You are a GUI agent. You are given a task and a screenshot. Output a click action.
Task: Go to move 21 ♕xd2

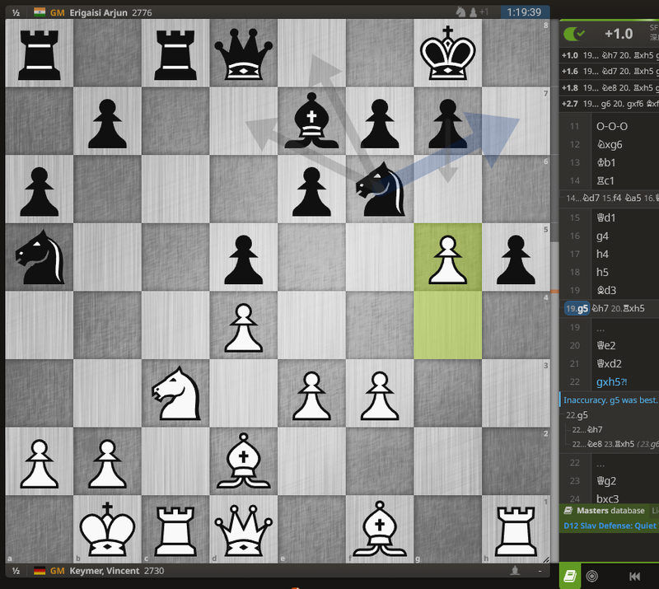609,363
